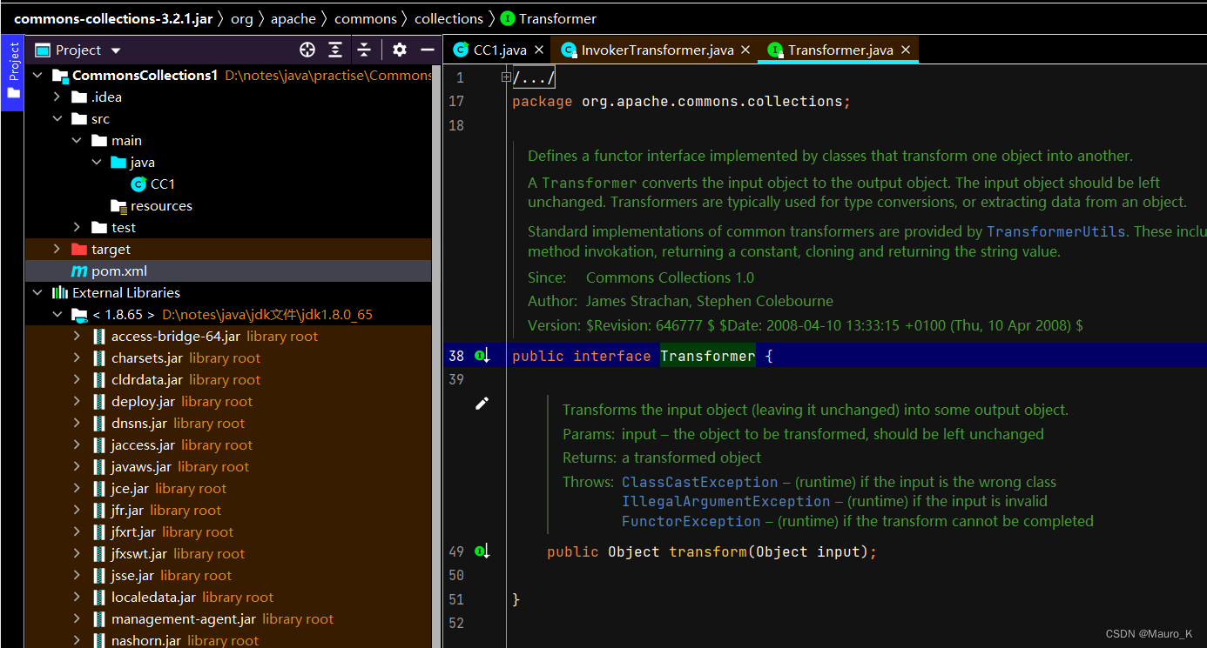
Task: Click implementations gutter icon at line 49
Action: [x=482, y=551]
